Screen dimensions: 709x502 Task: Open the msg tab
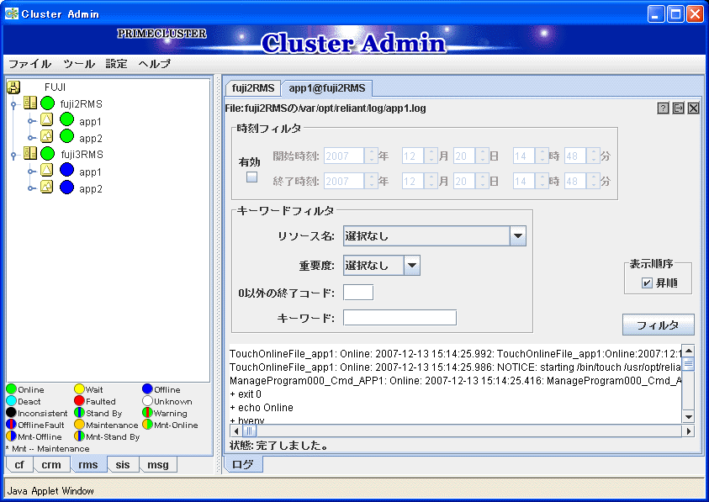point(158,464)
